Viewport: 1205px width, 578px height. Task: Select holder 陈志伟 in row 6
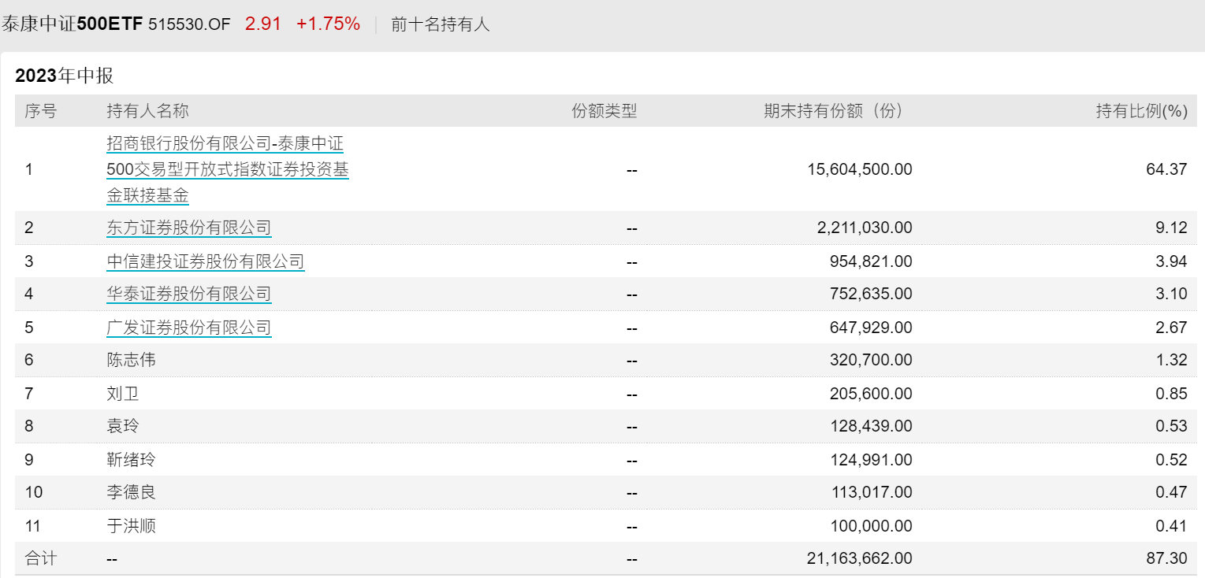pyautogui.click(x=132, y=360)
